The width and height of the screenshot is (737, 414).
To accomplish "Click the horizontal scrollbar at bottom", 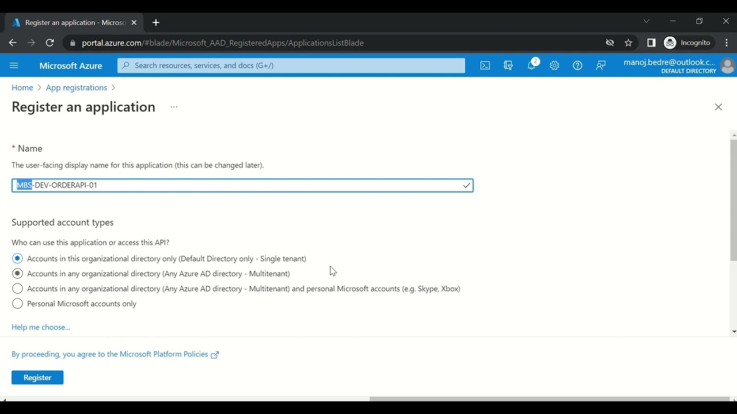I will tap(549, 398).
